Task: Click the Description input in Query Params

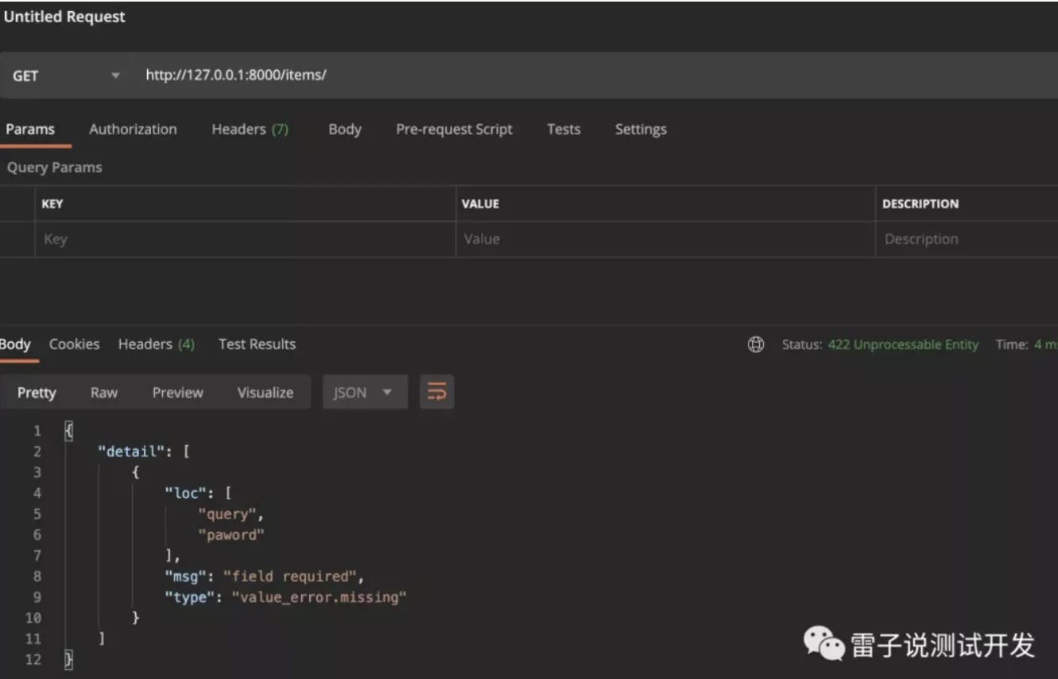Action: click(x=967, y=239)
